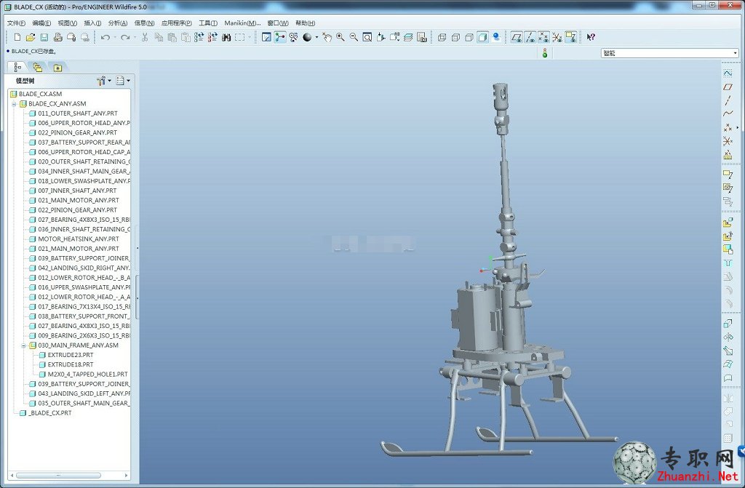Image resolution: width=745 pixels, height=488 pixels.
Task: Click the Refit zoom to screen icon
Action: (367, 37)
